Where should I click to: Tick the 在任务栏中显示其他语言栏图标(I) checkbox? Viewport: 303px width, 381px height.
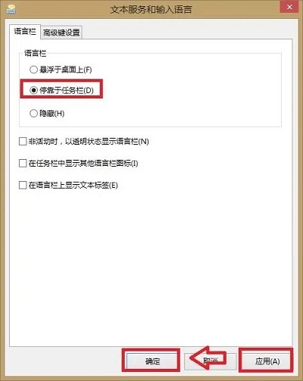pos(23,163)
